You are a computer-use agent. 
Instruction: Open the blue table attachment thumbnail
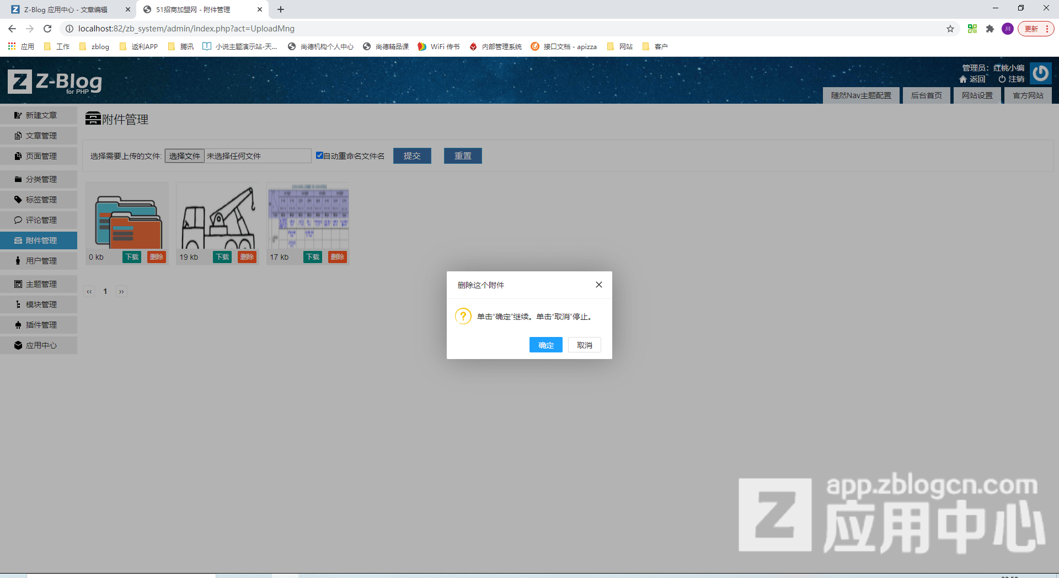pos(308,216)
